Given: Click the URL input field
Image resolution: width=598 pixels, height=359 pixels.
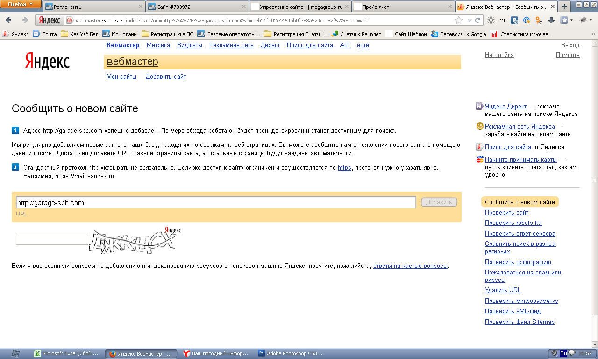Looking at the screenshot, I should (x=215, y=202).
